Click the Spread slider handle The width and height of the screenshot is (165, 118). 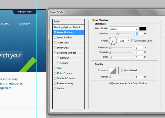(110, 52)
